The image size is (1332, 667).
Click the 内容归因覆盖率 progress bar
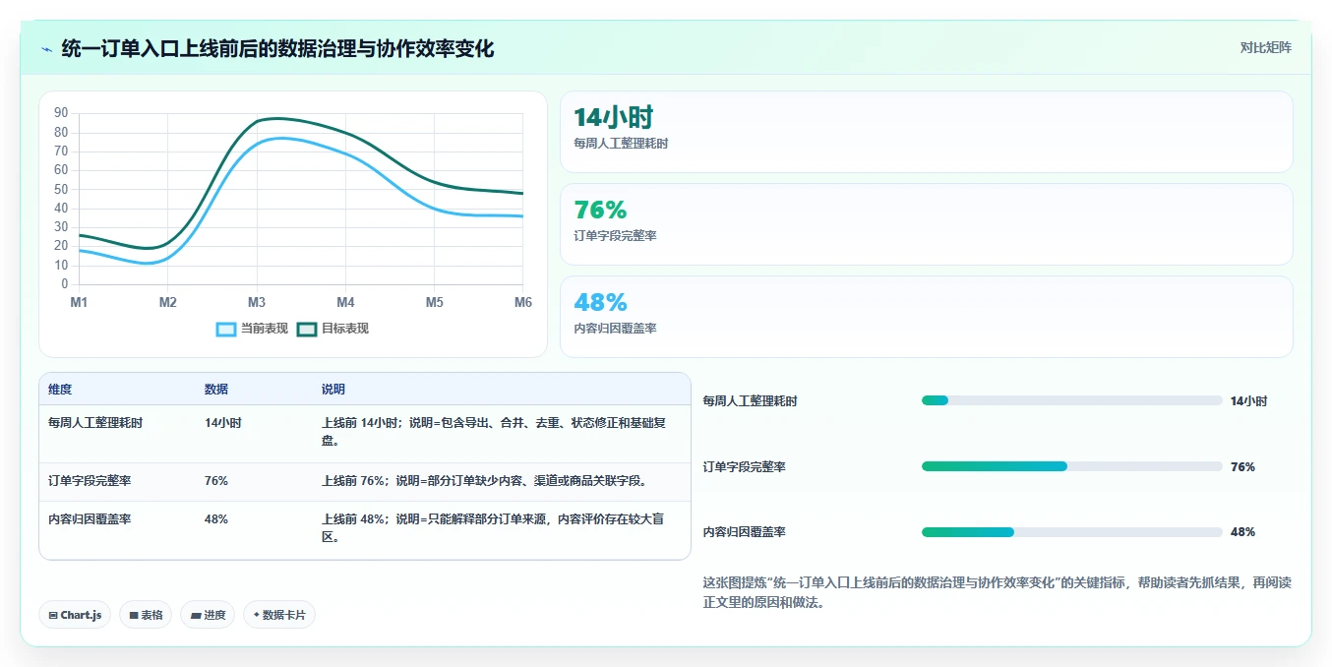pyautogui.click(x=1072, y=532)
